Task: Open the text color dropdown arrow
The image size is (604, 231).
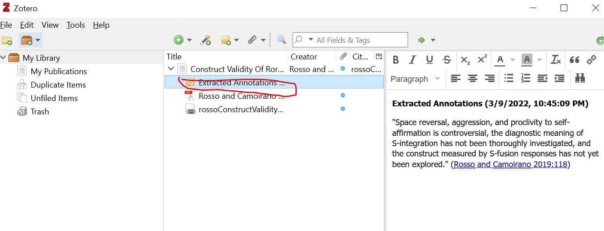Action: click(x=513, y=59)
